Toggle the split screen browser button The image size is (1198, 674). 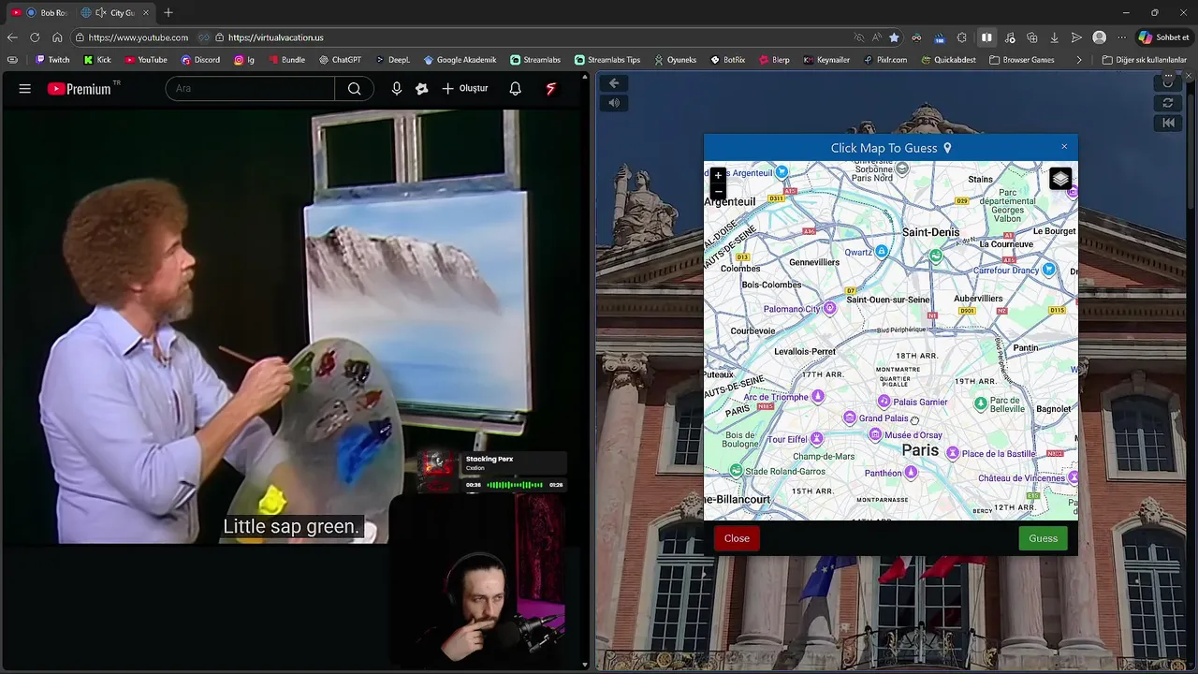(986, 37)
